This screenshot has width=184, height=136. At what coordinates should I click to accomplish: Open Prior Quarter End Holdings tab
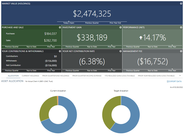pyautogui.click(x=56, y=76)
